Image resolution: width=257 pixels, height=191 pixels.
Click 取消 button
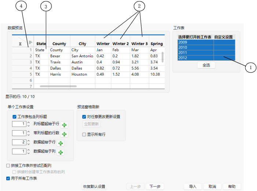tap(212, 187)
